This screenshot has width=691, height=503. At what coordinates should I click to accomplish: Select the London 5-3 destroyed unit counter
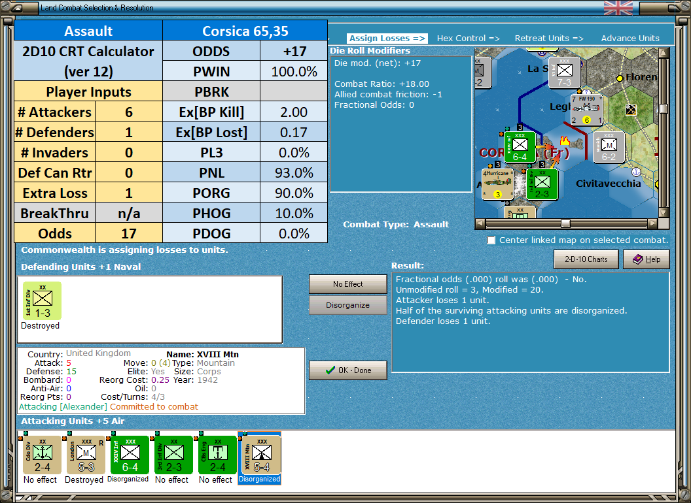86,455
